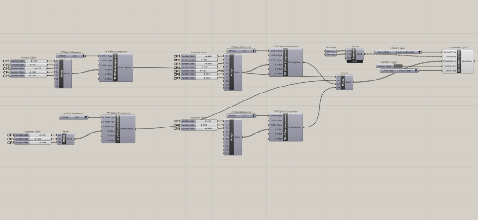Click the bottom-left TM Offset Component
This screenshot has width=478, height=220.
point(119,128)
